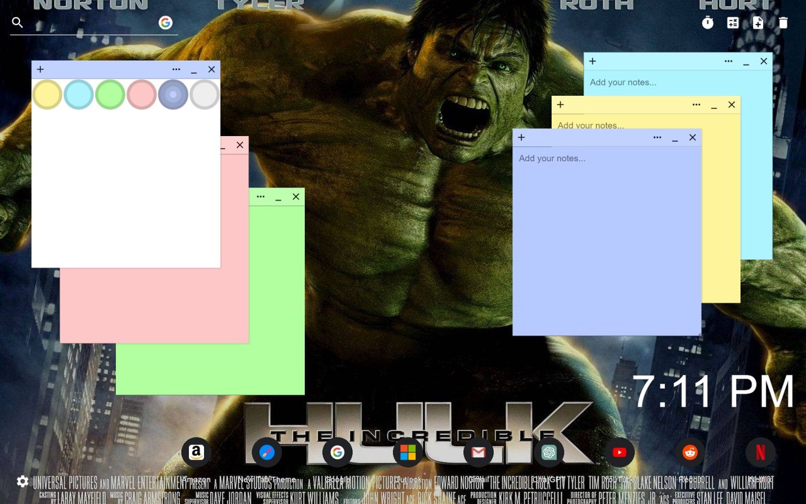Launch the Gmail shortcut

[x=479, y=452]
